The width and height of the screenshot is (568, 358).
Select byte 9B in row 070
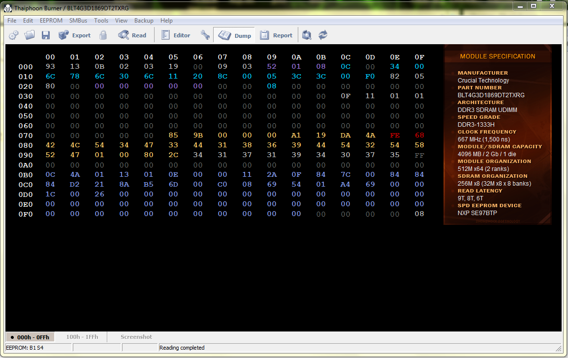[198, 136]
